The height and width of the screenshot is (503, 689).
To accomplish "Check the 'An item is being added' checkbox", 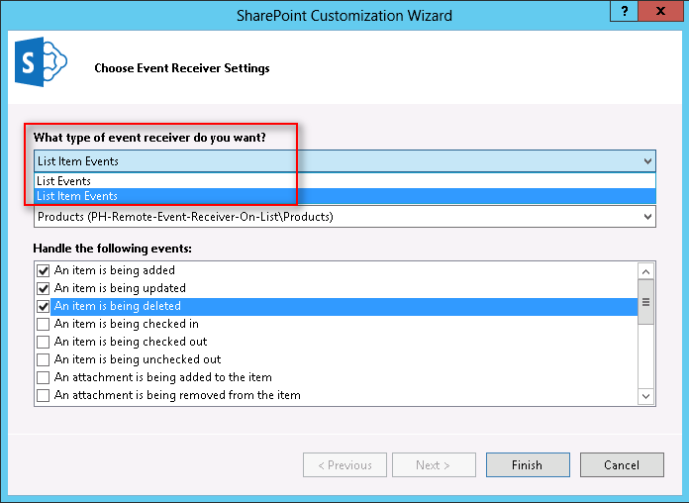I will point(44,270).
